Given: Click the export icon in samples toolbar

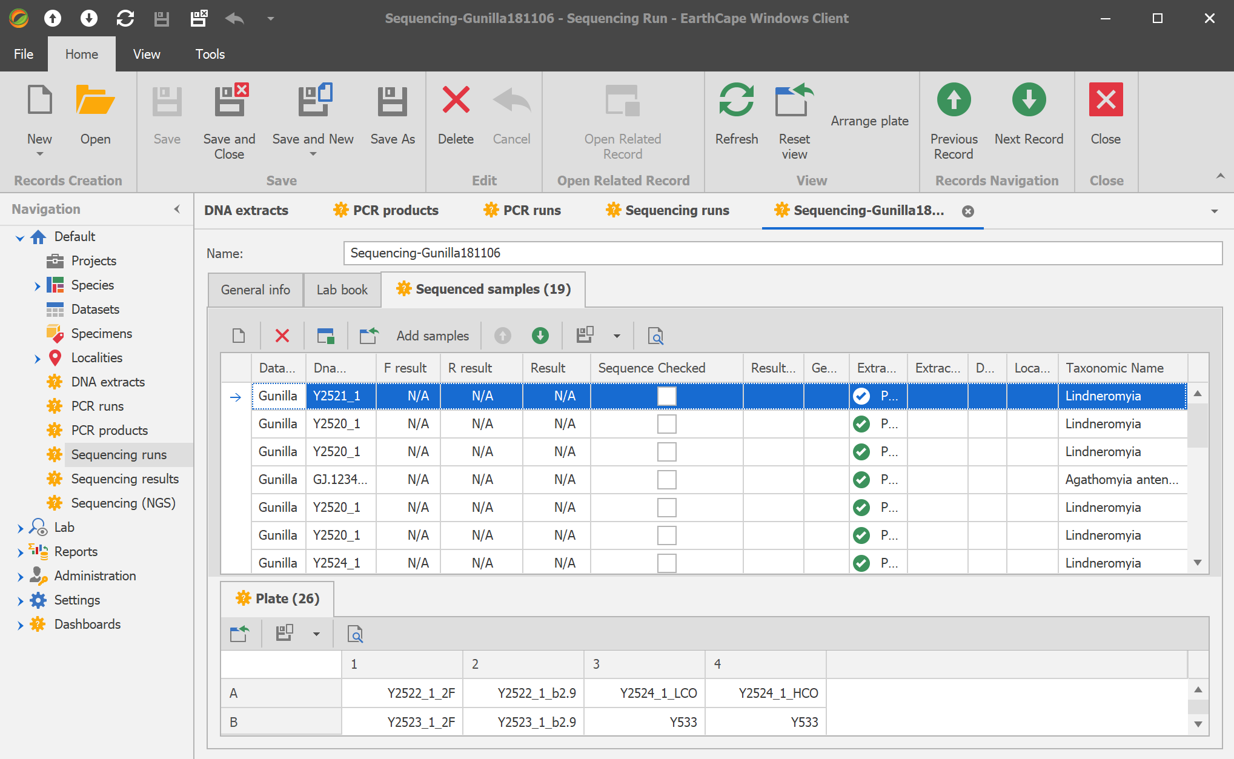Looking at the screenshot, I should (585, 336).
